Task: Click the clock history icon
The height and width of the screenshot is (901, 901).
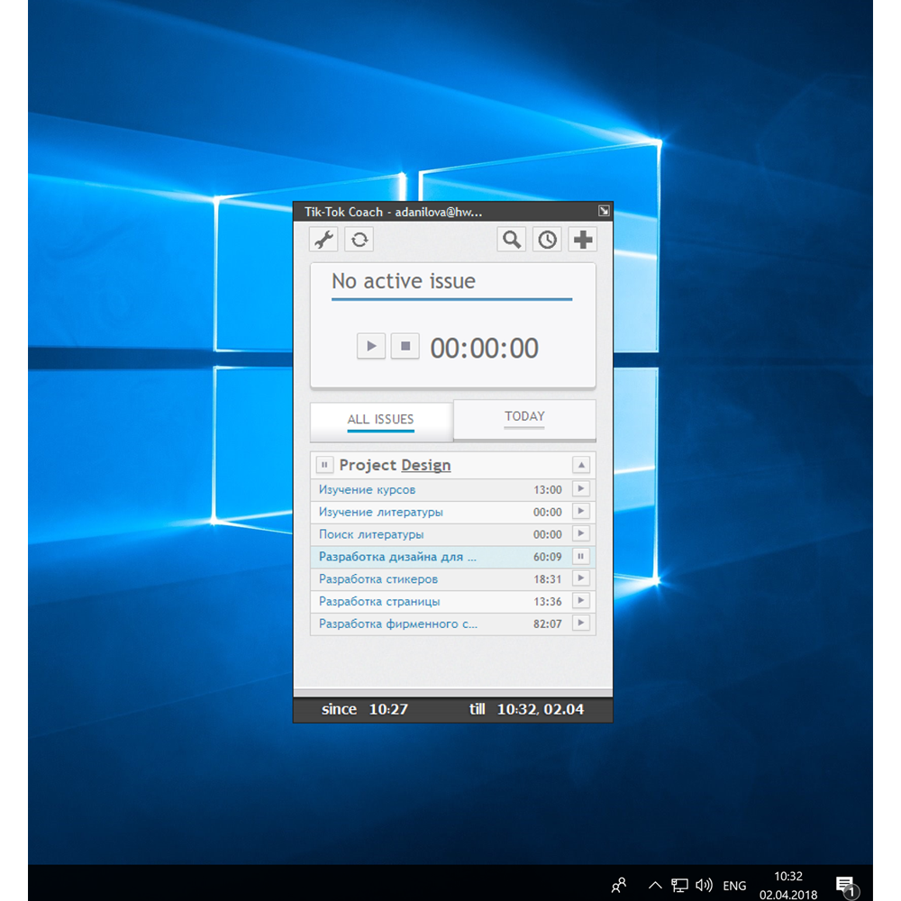Action: click(547, 240)
